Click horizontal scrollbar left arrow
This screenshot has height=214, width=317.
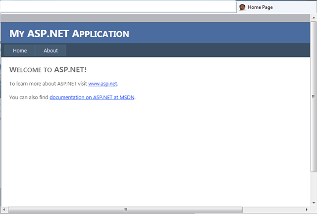click(x=4, y=210)
